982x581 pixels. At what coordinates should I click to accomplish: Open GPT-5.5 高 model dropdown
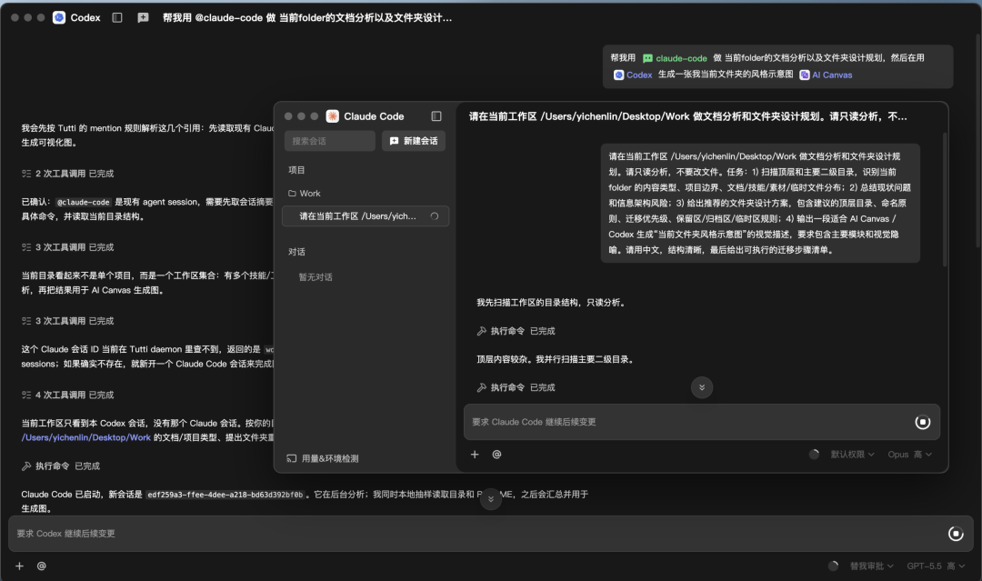coord(936,566)
